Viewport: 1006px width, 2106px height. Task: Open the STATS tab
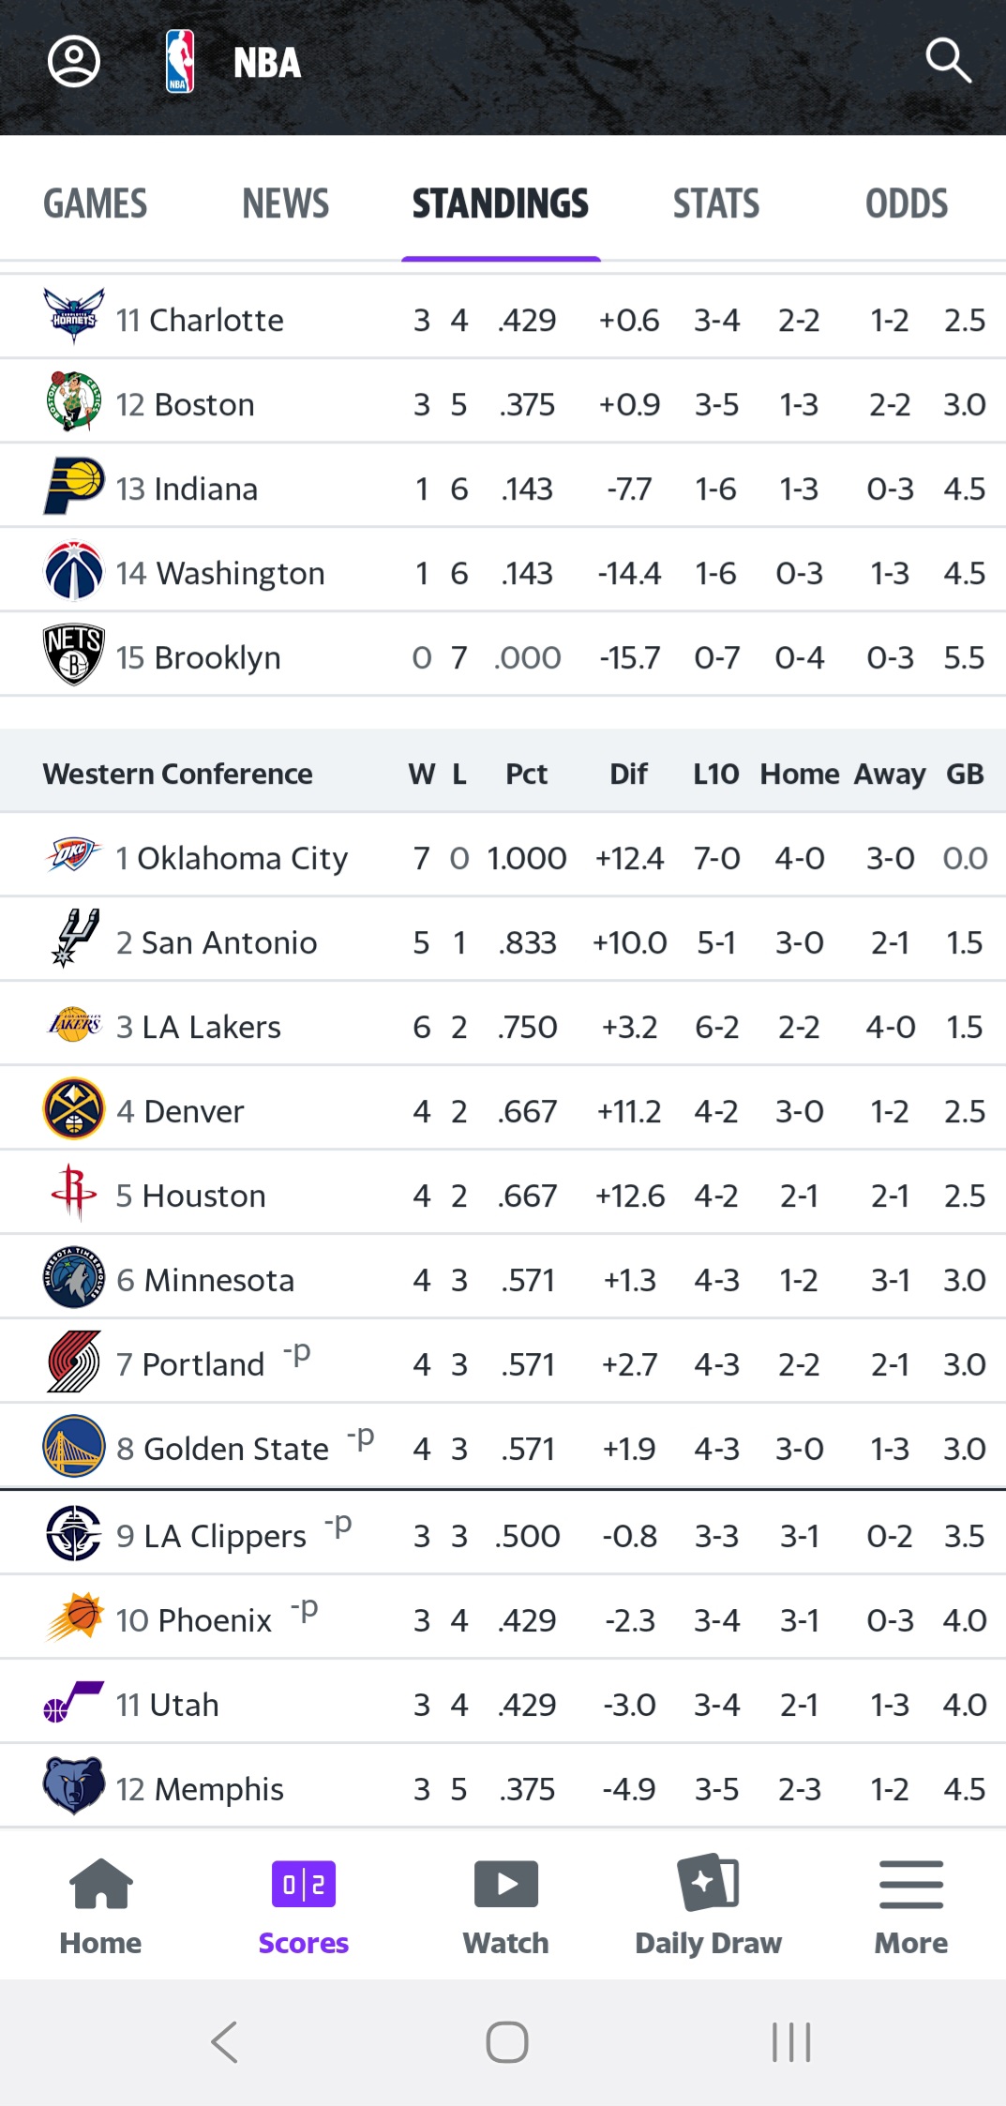pyautogui.click(x=716, y=203)
